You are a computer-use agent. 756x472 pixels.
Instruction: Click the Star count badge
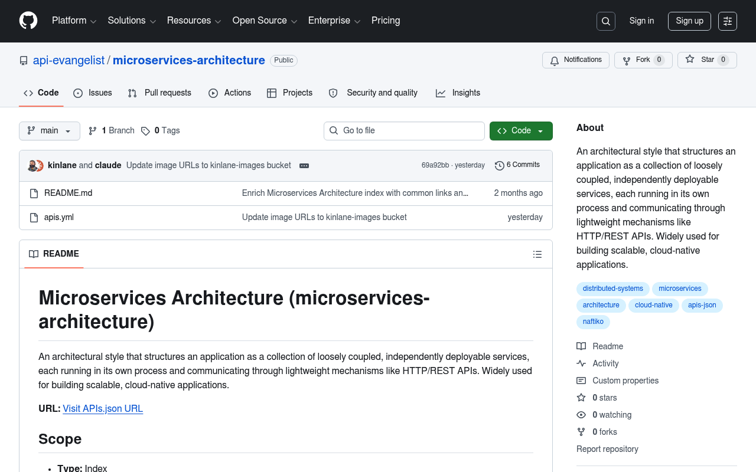pyautogui.click(x=723, y=60)
